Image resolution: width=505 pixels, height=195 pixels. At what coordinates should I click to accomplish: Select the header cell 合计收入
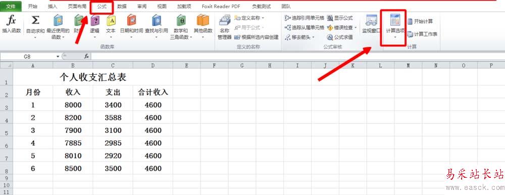point(153,92)
